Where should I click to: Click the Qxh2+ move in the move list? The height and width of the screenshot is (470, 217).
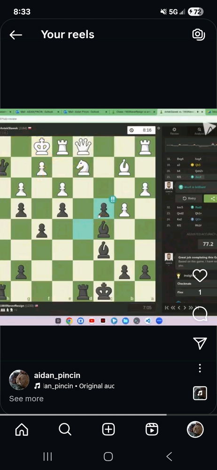(x=199, y=171)
